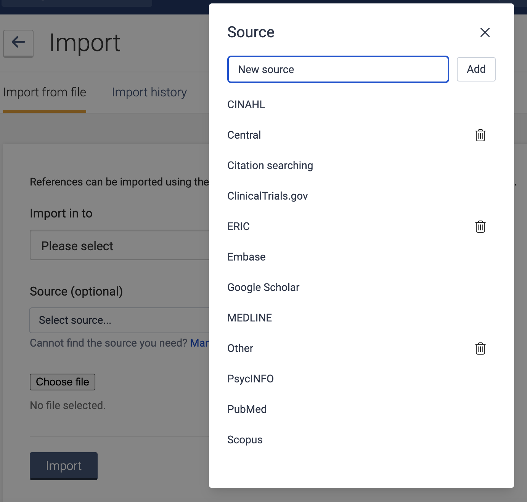Viewport: 527px width, 502px height.
Task: Choose Google Scholar source entry
Action: coord(263,288)
